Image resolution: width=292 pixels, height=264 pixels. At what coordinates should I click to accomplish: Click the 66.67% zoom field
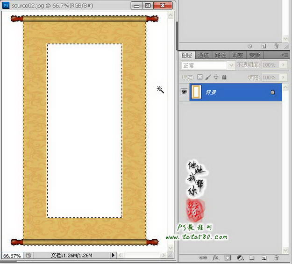12,256
